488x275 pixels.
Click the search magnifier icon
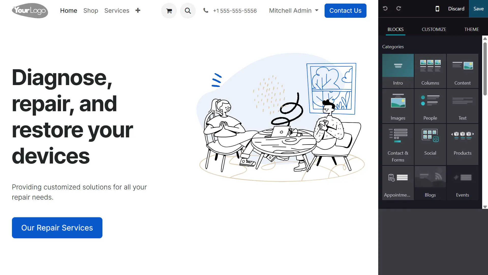188,11
